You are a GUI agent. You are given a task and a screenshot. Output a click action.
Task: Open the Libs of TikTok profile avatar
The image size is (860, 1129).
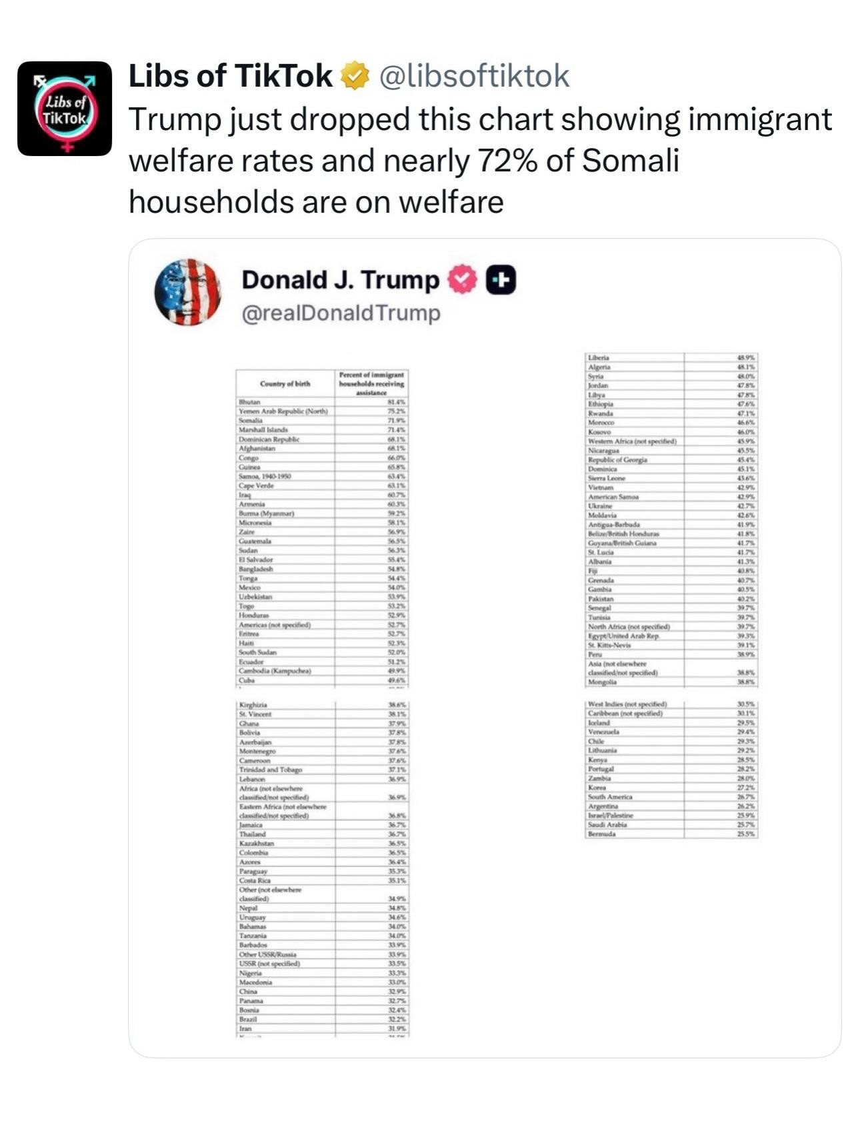coord(65,109)
